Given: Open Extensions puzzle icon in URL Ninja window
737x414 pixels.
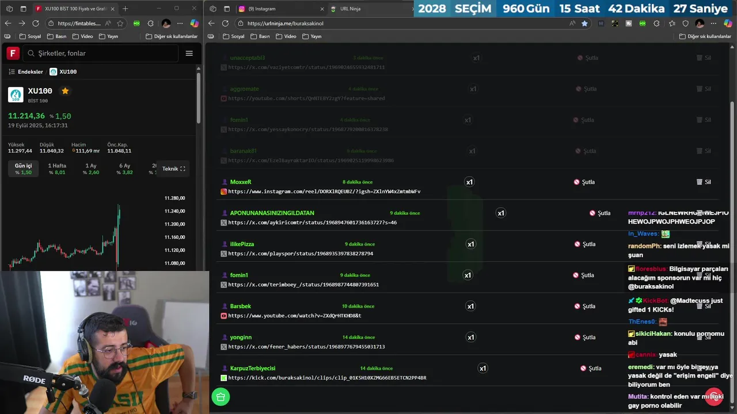Looking at the screenshot, I should point(656,24).
